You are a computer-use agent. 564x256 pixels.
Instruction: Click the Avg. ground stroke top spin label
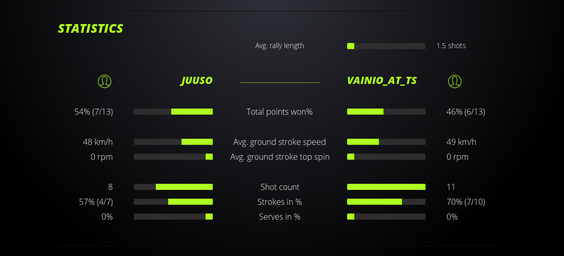[x=279, y=157]
